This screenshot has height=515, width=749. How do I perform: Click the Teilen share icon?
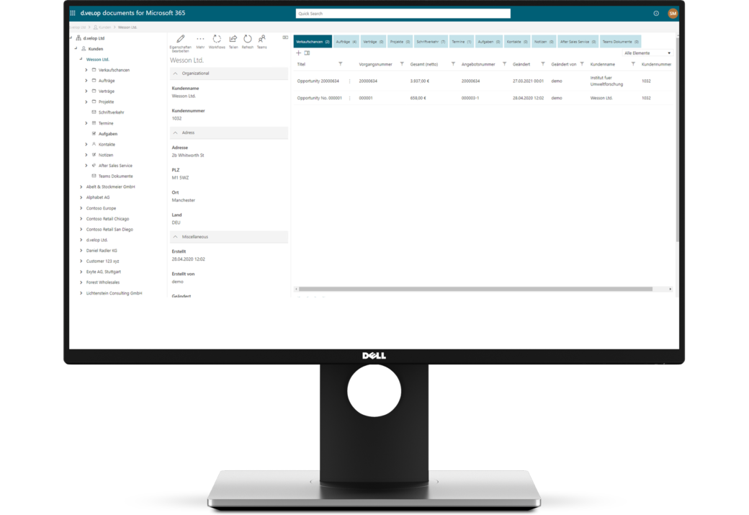coord(233,39)
